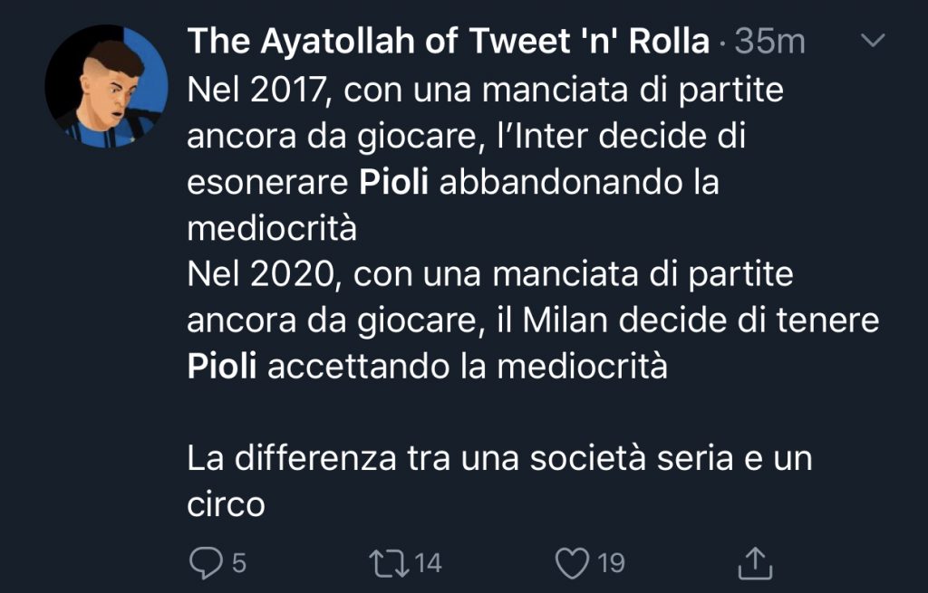The height and width of the screenshot is (593, 928).
Task: Retweet this tweet using the arrows icon
Action: coord(387,563)
